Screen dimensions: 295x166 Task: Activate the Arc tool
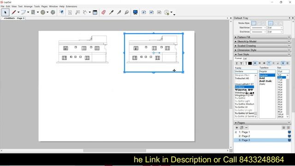(24, 12)
